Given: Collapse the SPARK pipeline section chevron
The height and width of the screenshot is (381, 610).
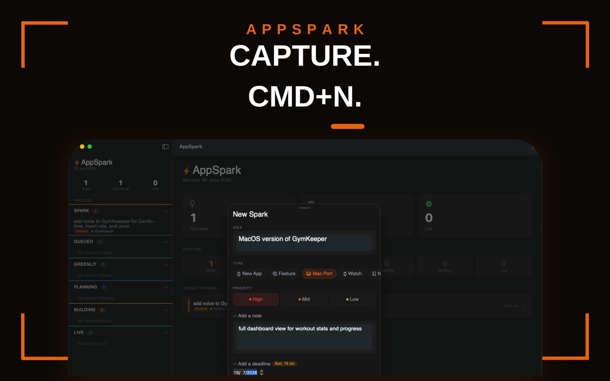Looking at the screenshot, I should pyautogui.click(x=166, y=211).
